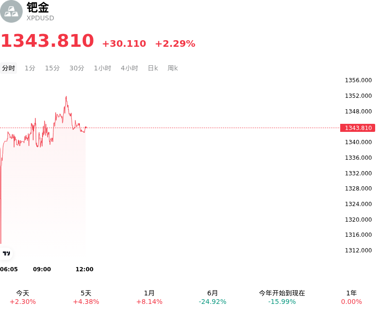Choose the 1月 +8.14% range
Viewport: 378px width, 311px height.
coord(149,297)
